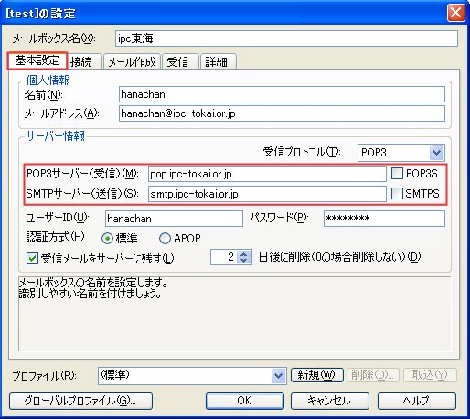Click the パスワード input field
Viewport: 470px width, 419px height.
point(384,219)
